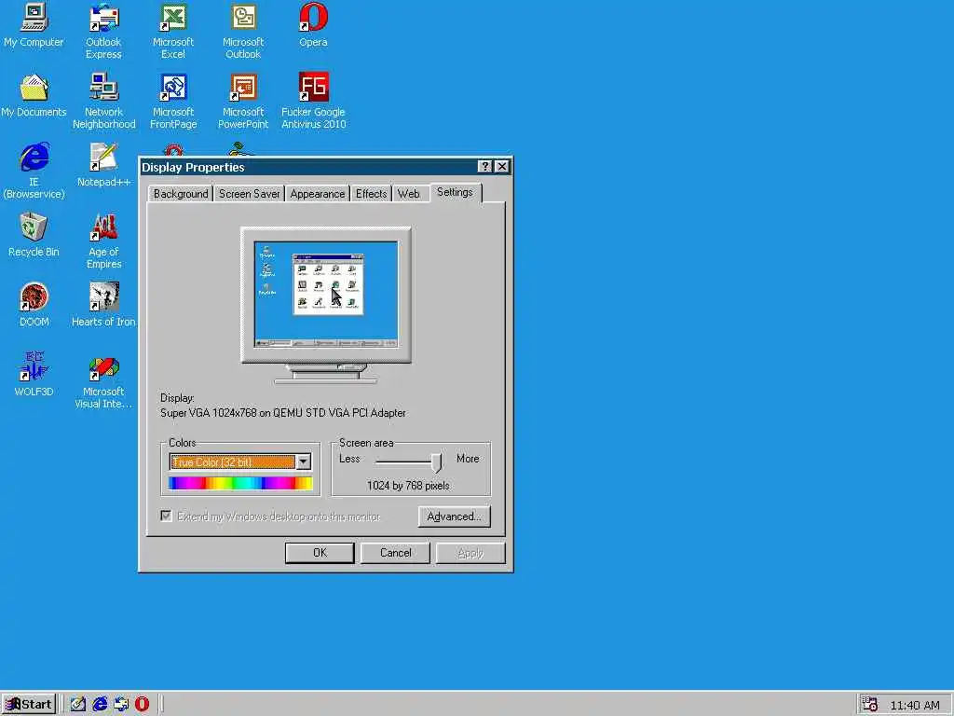
Task: Open My Computer desktop icon
Action: (34, 25)
